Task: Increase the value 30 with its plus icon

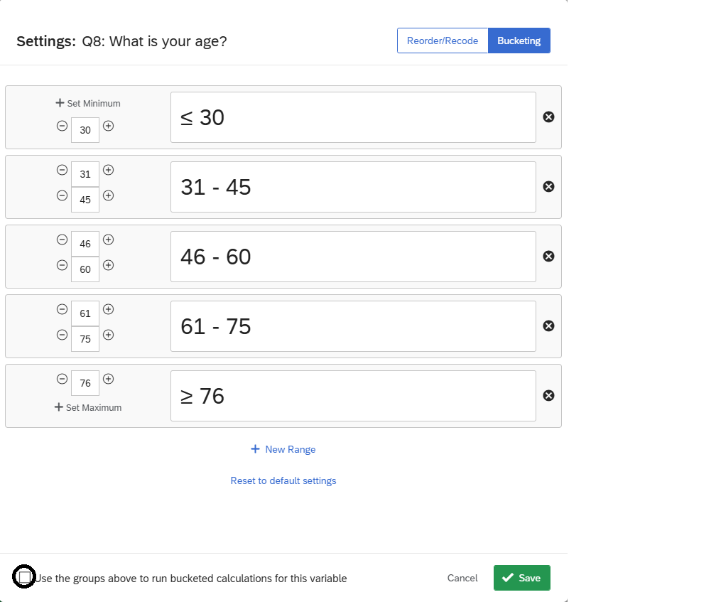Action: 108,126
